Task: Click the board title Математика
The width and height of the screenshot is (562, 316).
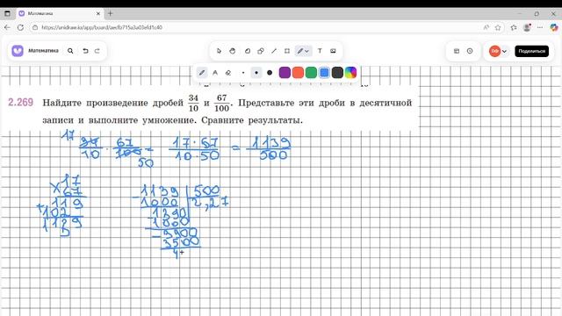Action: [43, 51]
